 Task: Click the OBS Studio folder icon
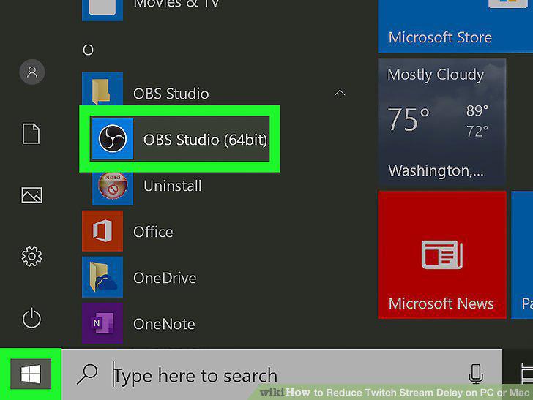click(102, 90)
